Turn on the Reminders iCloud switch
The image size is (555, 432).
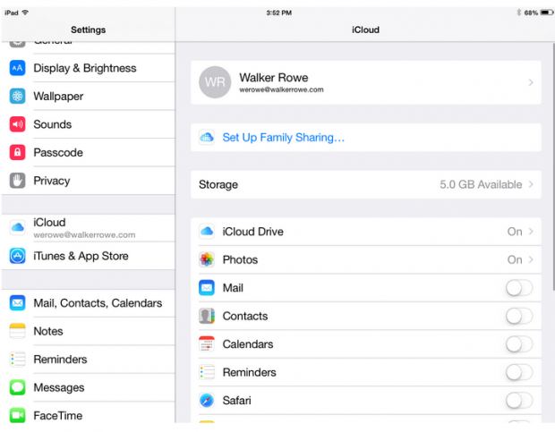coord(519,372)
